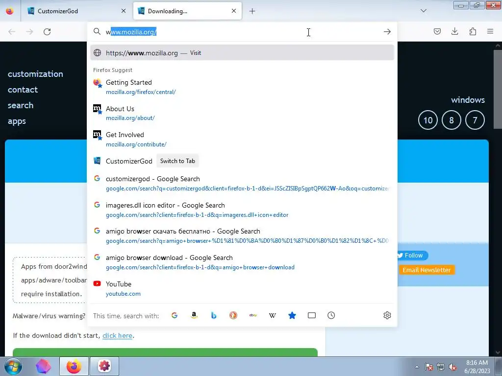Open contact link on page
Image resolution: width=502 pixels, height=376 pixels.
pyautogui.click(x=23, y=90)
